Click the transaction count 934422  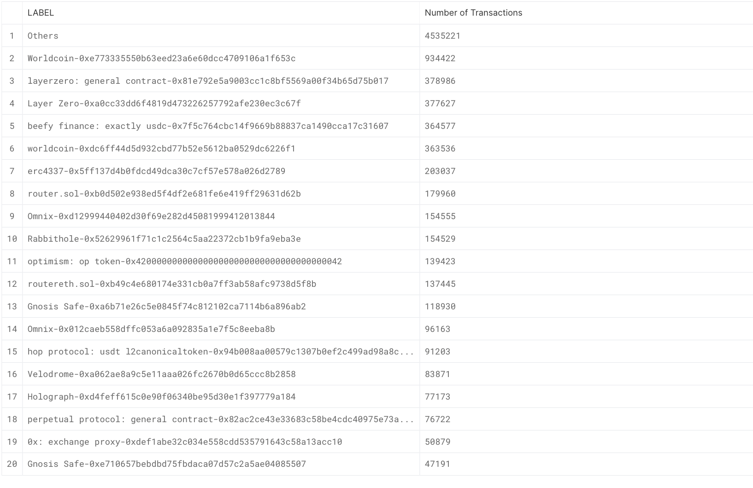pyautogui.click(x=440, y=58)
